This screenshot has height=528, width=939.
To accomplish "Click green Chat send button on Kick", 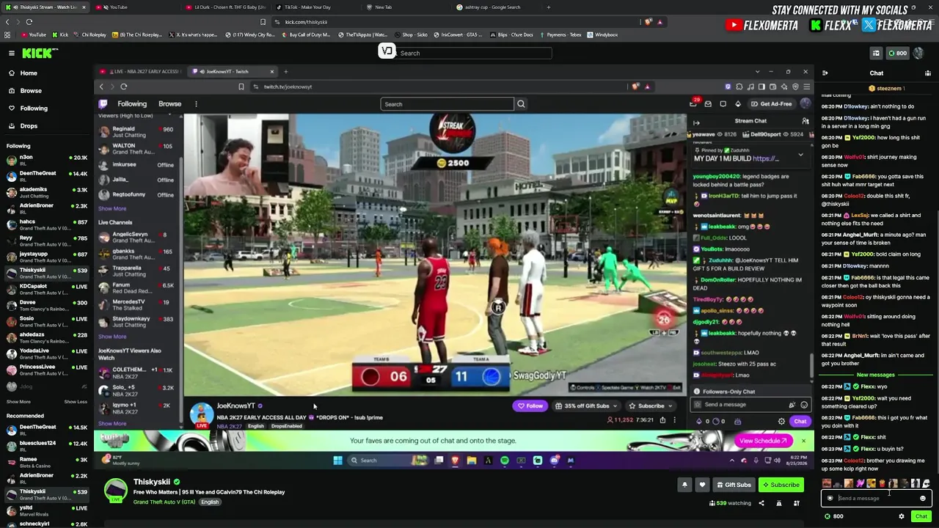I will 921,516.
